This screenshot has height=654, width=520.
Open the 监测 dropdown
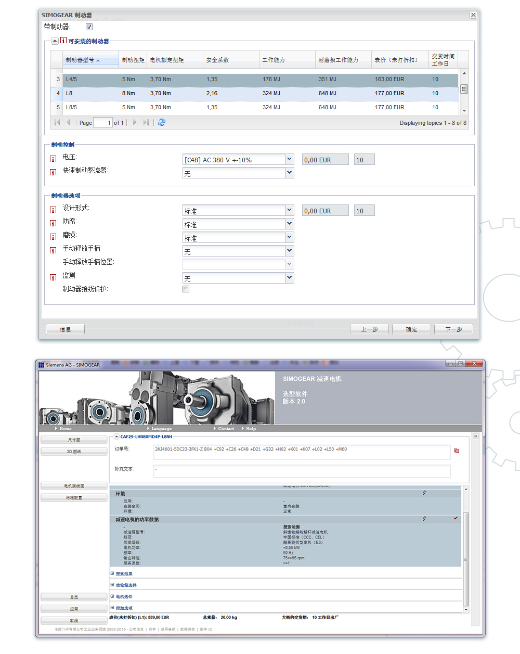pos(290,278)
